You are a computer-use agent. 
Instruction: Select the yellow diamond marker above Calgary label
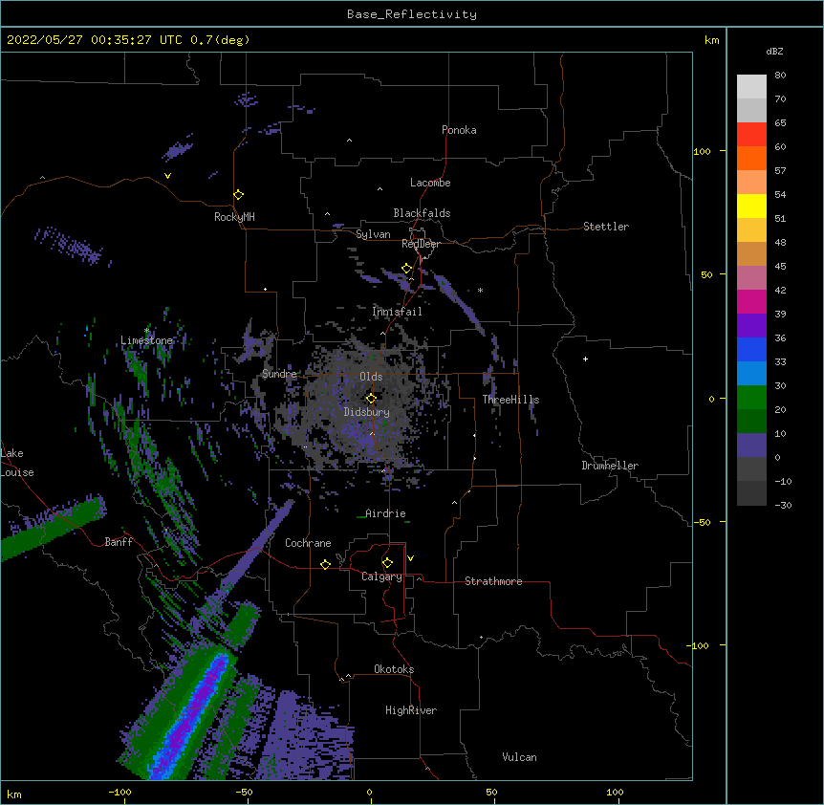coord(387,563)
